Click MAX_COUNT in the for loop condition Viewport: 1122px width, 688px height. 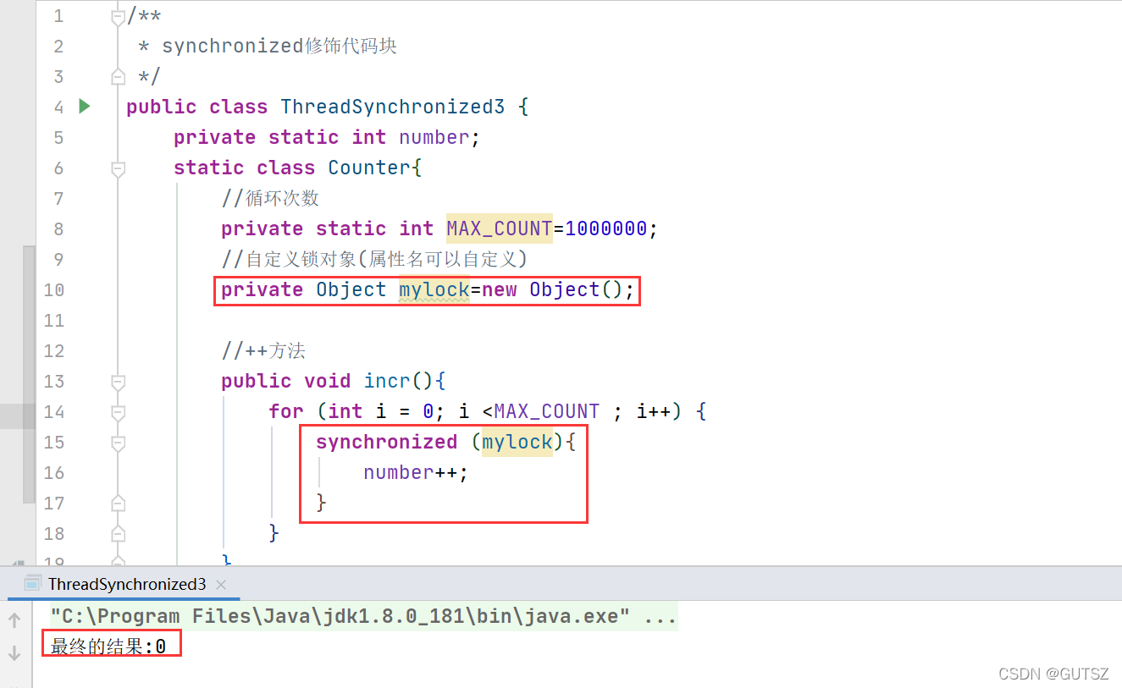click(547, 412)
